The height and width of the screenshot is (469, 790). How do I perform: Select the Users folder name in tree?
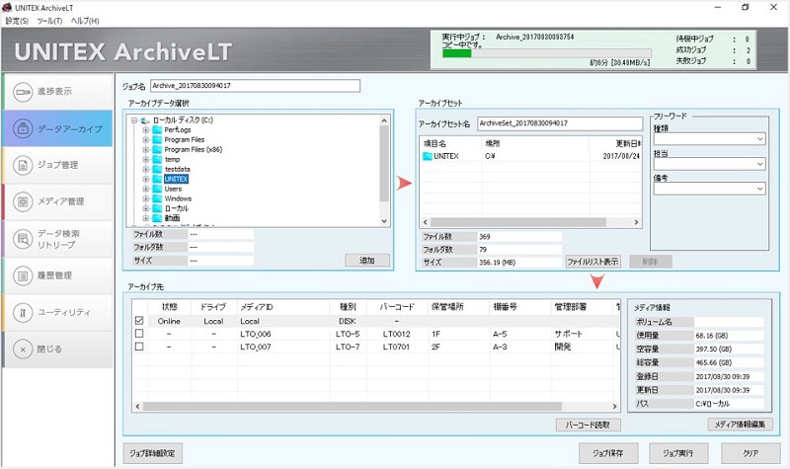(x=173, y=189)
